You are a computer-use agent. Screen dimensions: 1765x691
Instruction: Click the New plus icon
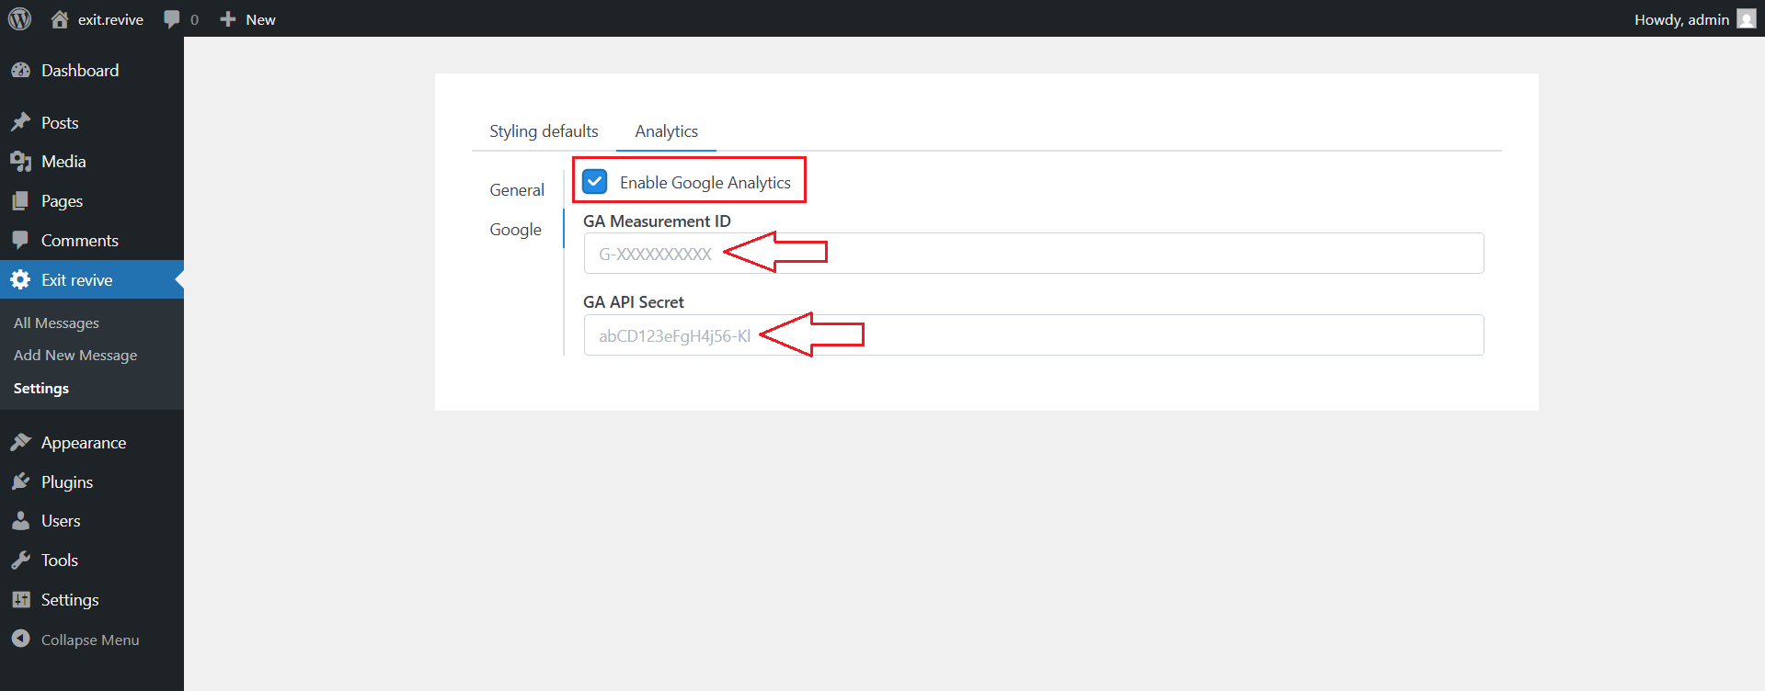(228, 19)
